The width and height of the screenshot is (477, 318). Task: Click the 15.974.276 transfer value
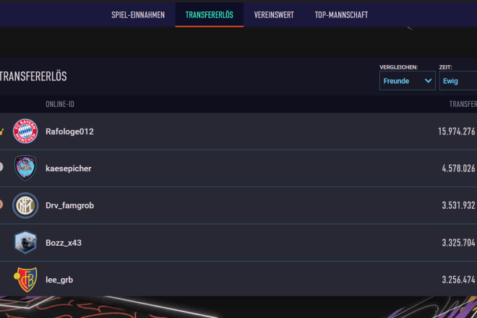coord(456,132)
